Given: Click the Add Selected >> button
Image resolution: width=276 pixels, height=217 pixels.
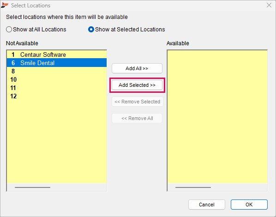Looking at the screenshot, I should 137,85.
